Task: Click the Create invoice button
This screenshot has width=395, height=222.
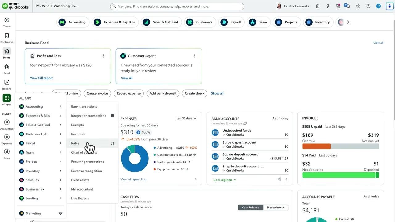Action: point(97,93)
